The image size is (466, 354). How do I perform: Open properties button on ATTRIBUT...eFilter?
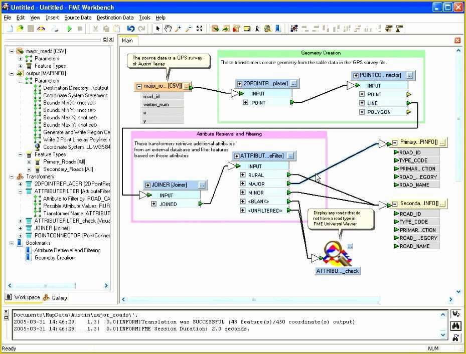coord(290,155)
